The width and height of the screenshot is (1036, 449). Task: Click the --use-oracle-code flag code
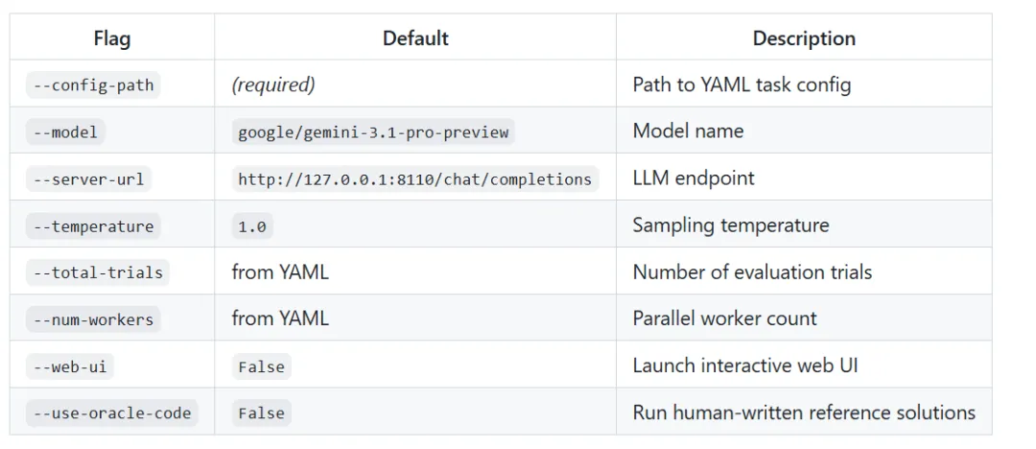[x=112, y=414]
